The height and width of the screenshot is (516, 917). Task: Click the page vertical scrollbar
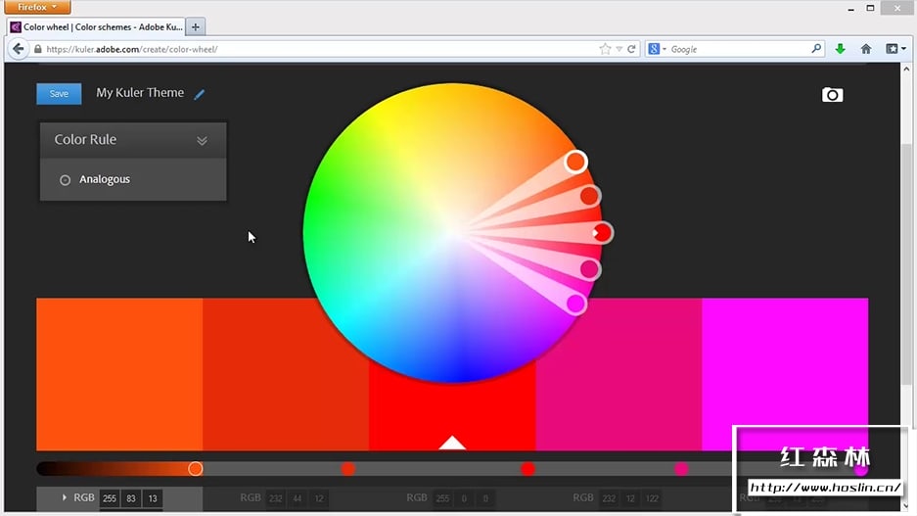[906, 263]
